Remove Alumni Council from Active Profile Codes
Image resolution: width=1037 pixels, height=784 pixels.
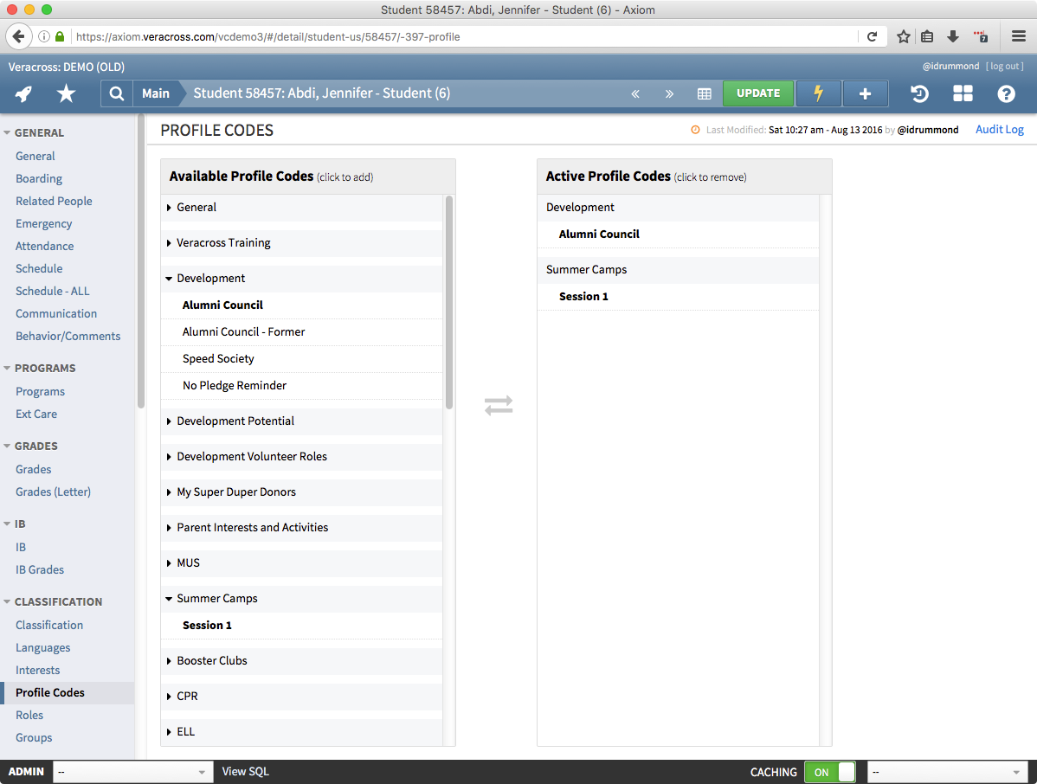pos(599,235)
